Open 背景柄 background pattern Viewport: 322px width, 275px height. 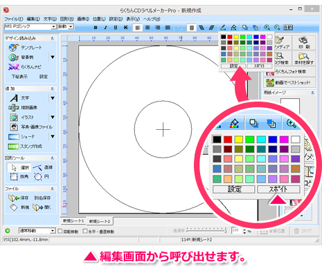[21, 57]
